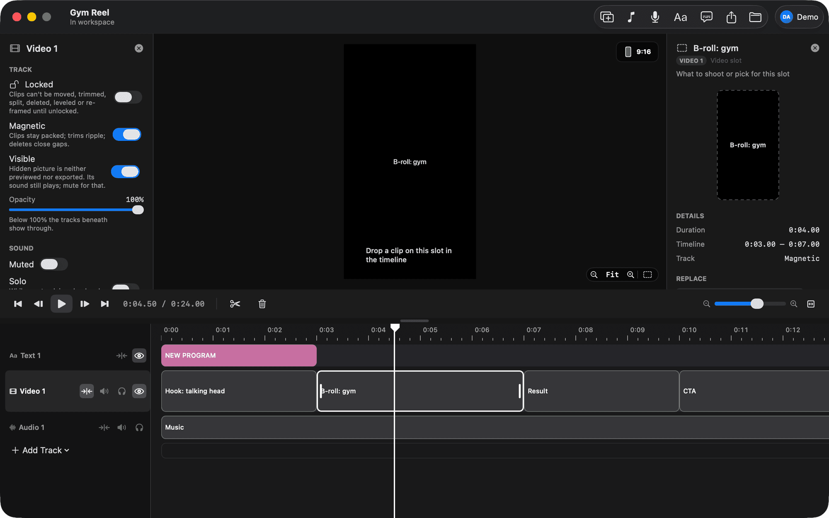
Task: Click the preview safe-area frame icon
Action: point(647,275)
